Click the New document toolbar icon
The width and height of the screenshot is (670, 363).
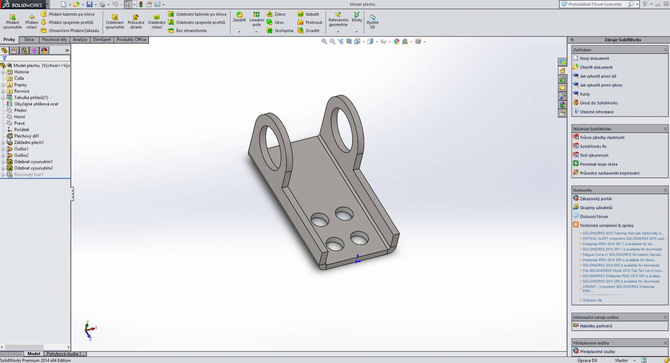63,4
